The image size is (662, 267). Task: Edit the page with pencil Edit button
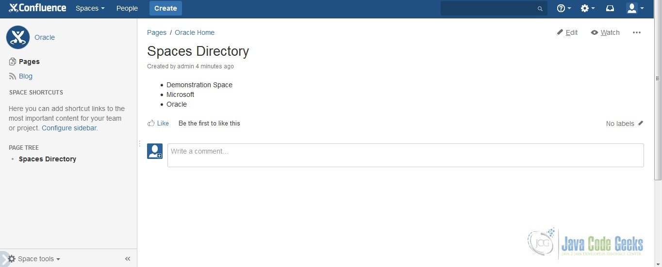[567, 32]
